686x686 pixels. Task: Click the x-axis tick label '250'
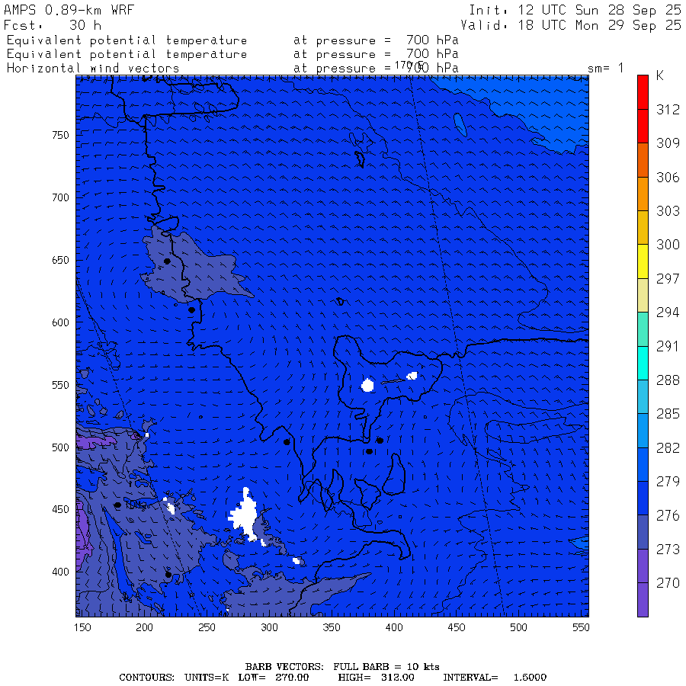(207, 627)
